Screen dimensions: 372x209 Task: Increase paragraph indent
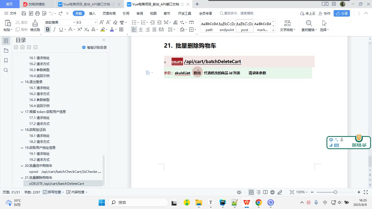pos(160,22)
